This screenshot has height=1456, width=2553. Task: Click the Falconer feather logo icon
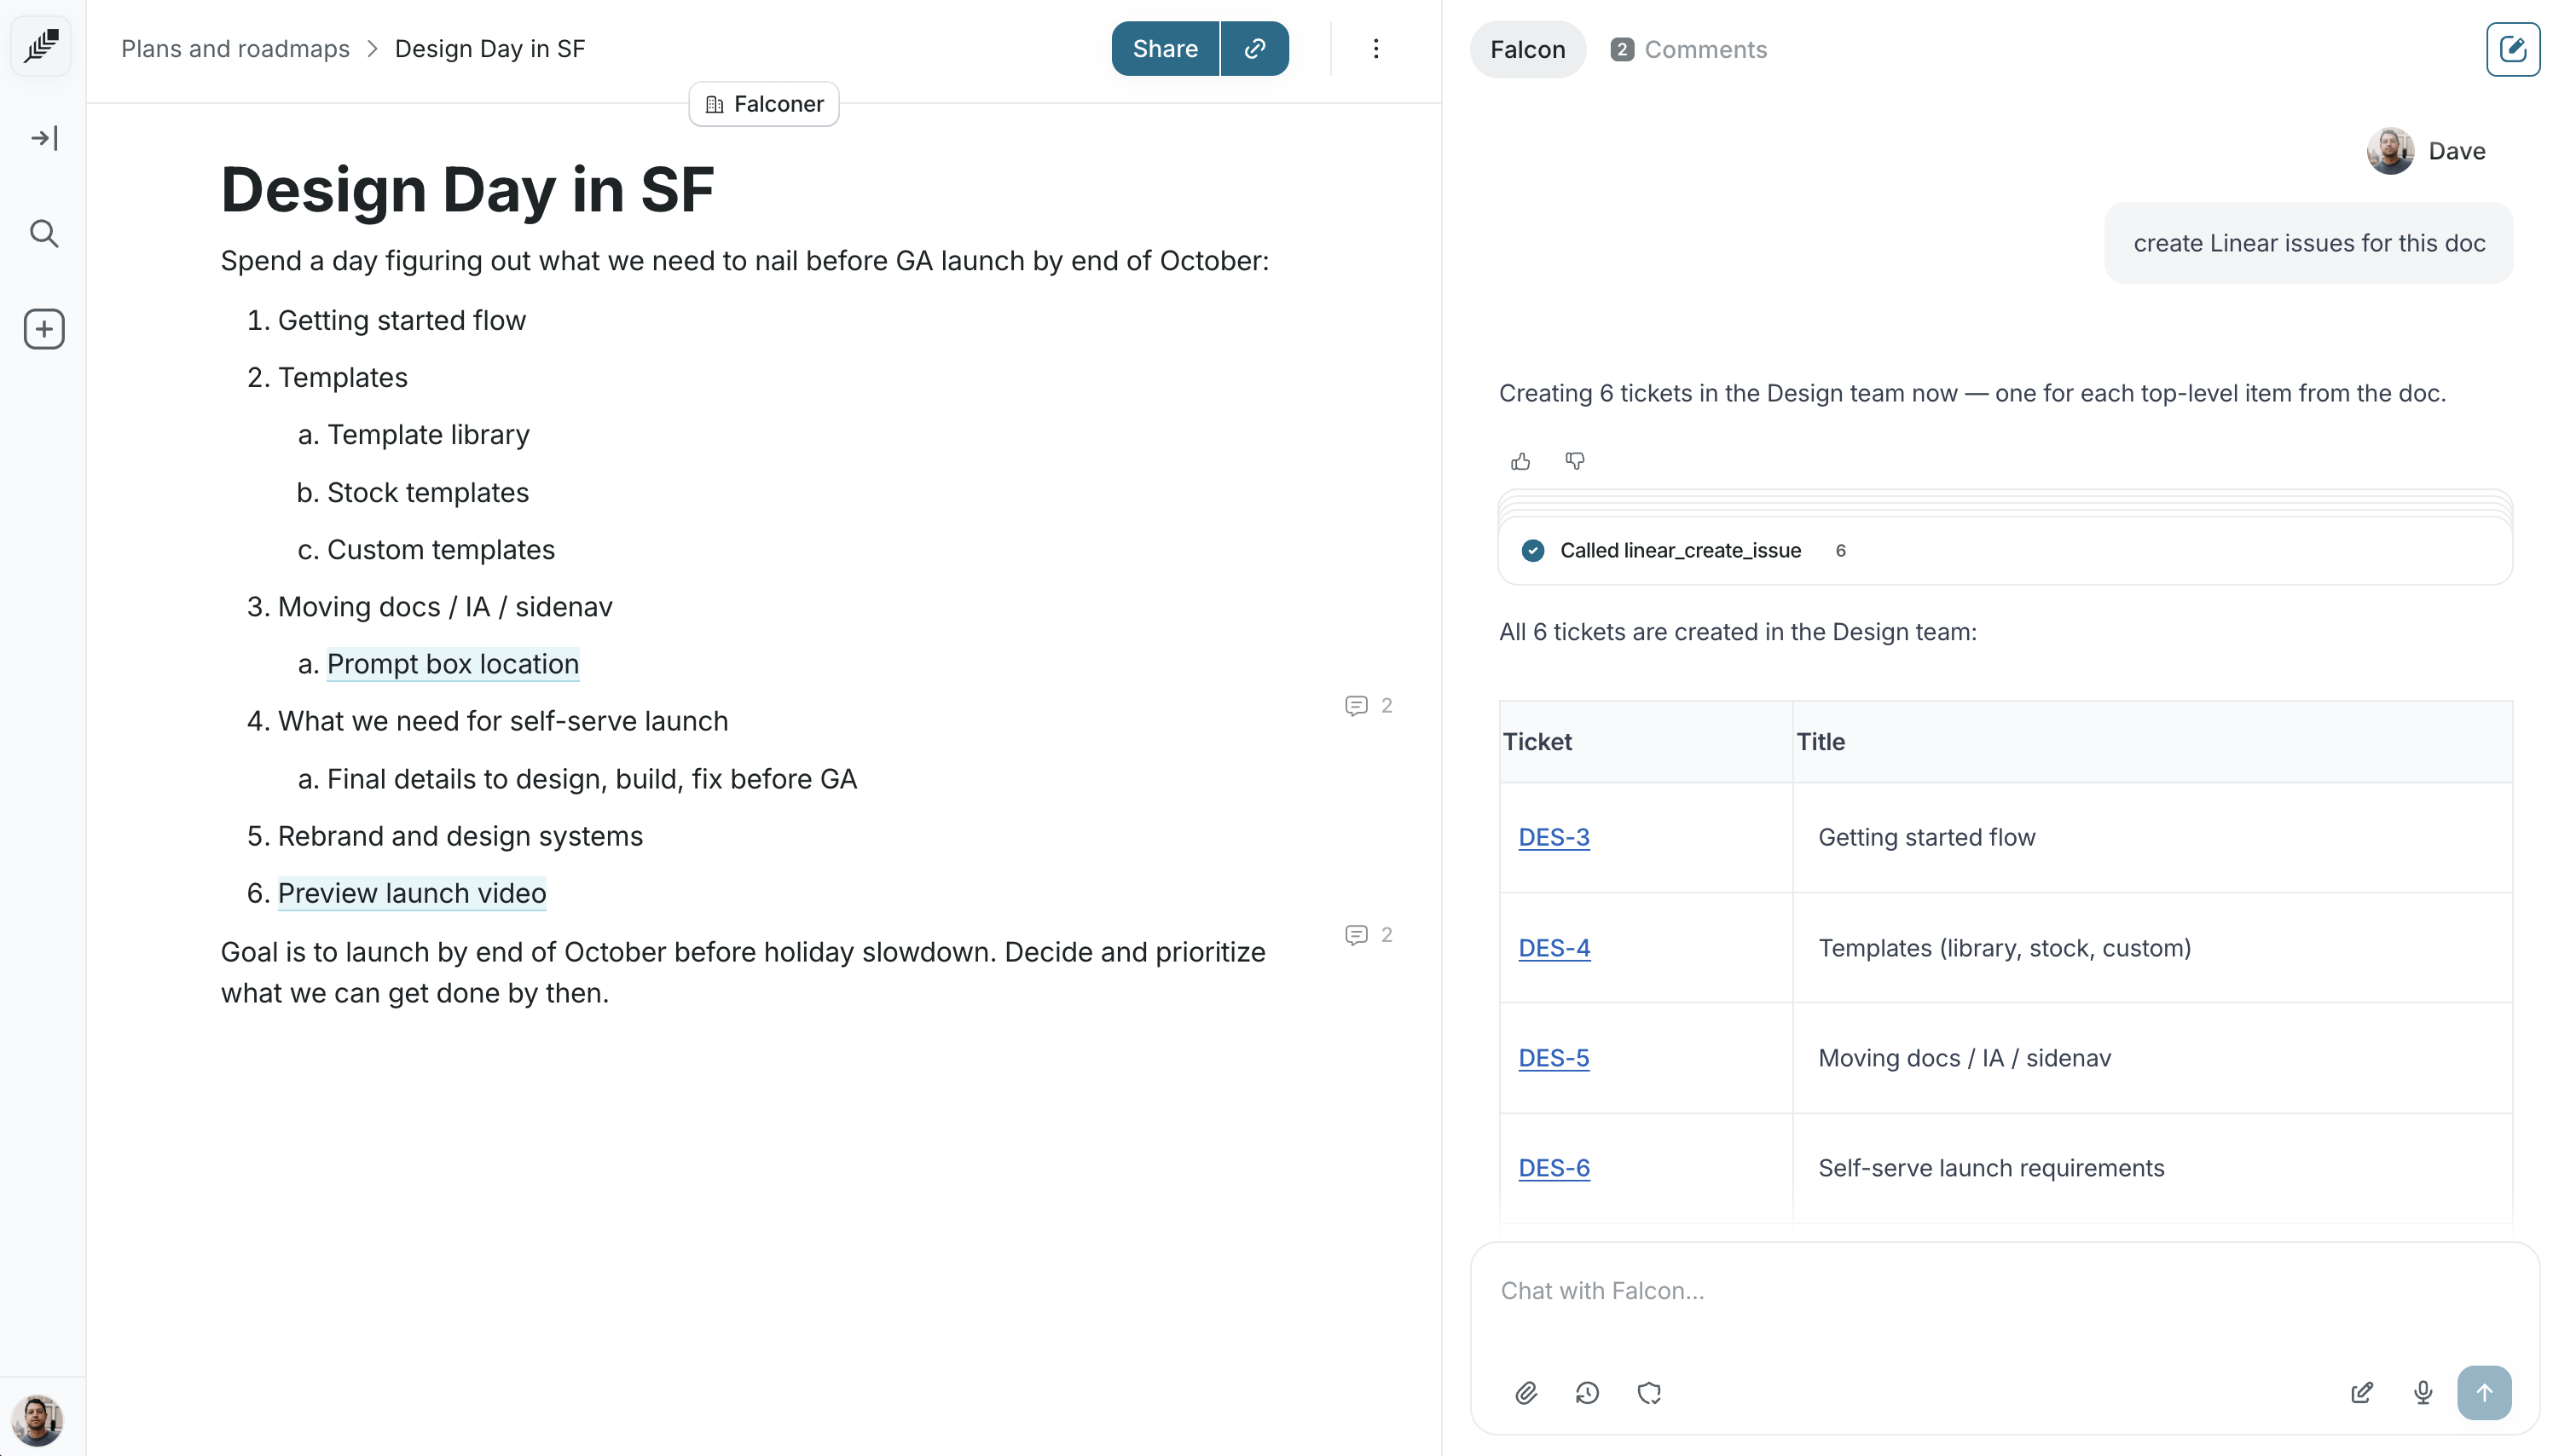coord(42,46)
